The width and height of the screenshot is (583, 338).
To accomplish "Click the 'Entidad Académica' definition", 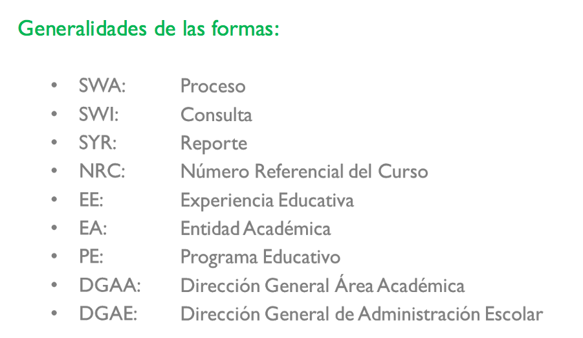I will (x=256, y=229).
